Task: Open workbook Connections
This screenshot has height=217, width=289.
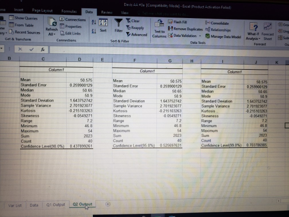Action: (x=73, y=20)
